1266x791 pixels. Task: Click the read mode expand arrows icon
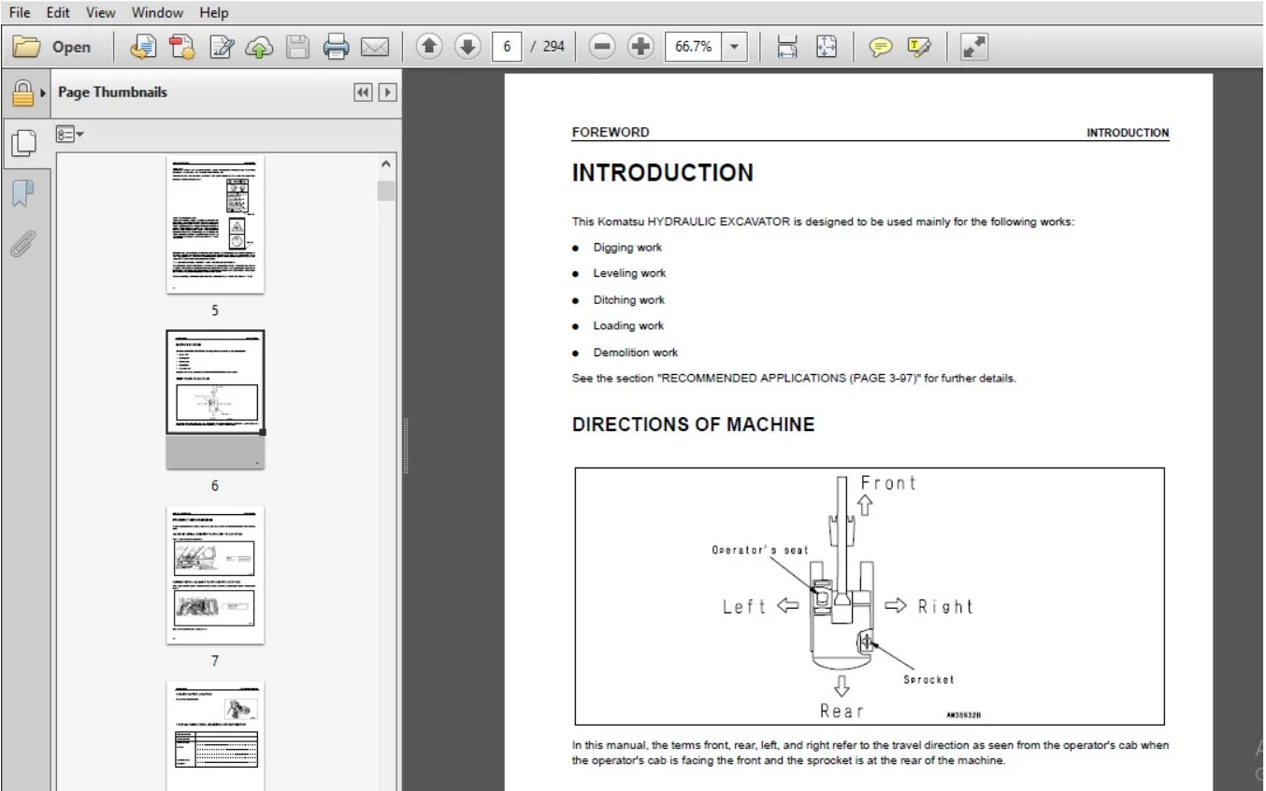pyautogui.click(x=974, y=46)
